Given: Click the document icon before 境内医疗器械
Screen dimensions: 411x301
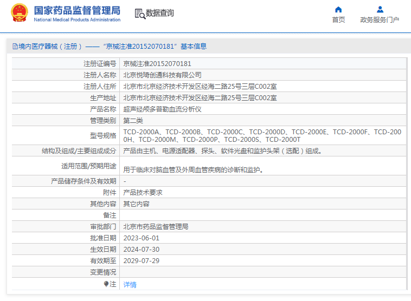Looking at the screenshot, I should [15, 47].
